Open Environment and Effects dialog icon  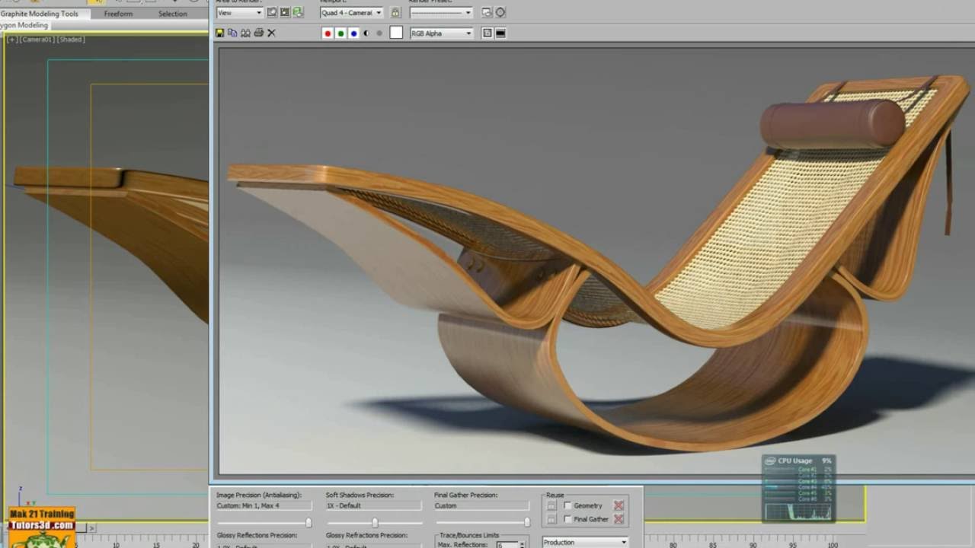[x=500, y=12]
